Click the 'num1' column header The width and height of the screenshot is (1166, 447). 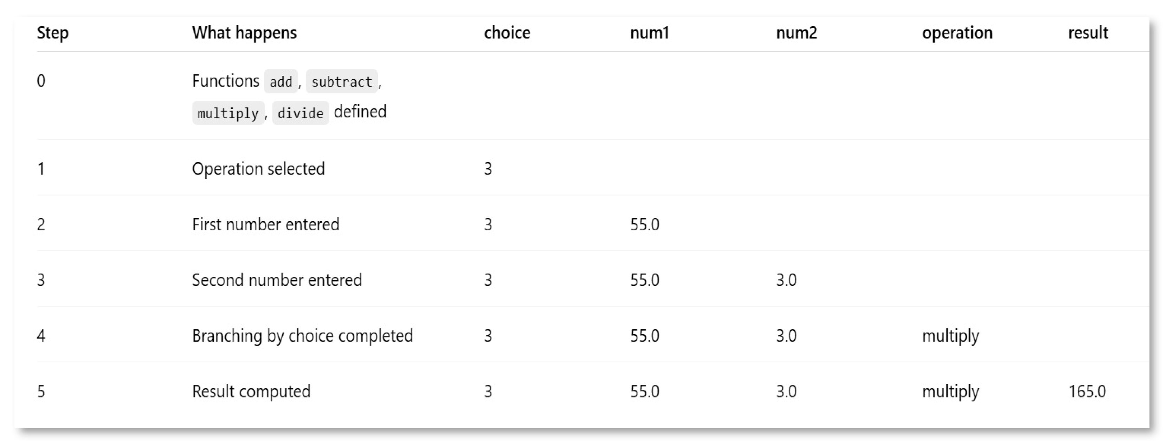coord(650,33)
